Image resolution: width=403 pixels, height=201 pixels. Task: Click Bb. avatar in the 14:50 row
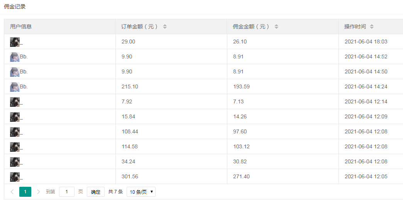click(15, 72)
